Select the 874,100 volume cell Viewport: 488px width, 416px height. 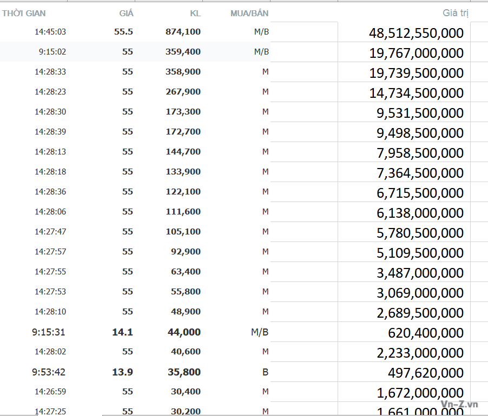(183, 32)
